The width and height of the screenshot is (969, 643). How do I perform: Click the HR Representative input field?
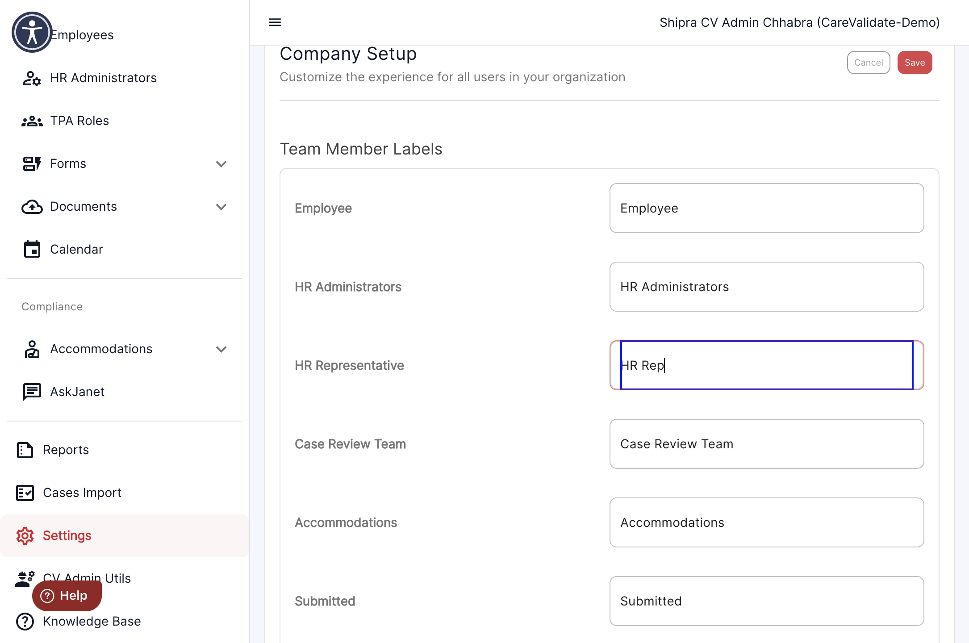(767, 365)
